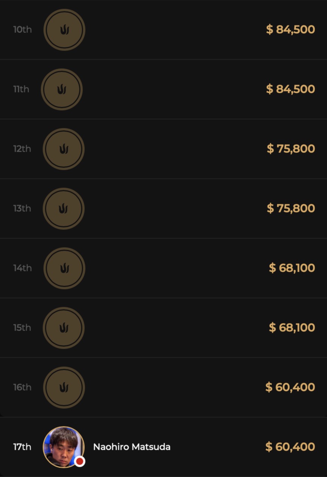Click the "10th" rank label
Screen dimensions: 327x477
23,30
